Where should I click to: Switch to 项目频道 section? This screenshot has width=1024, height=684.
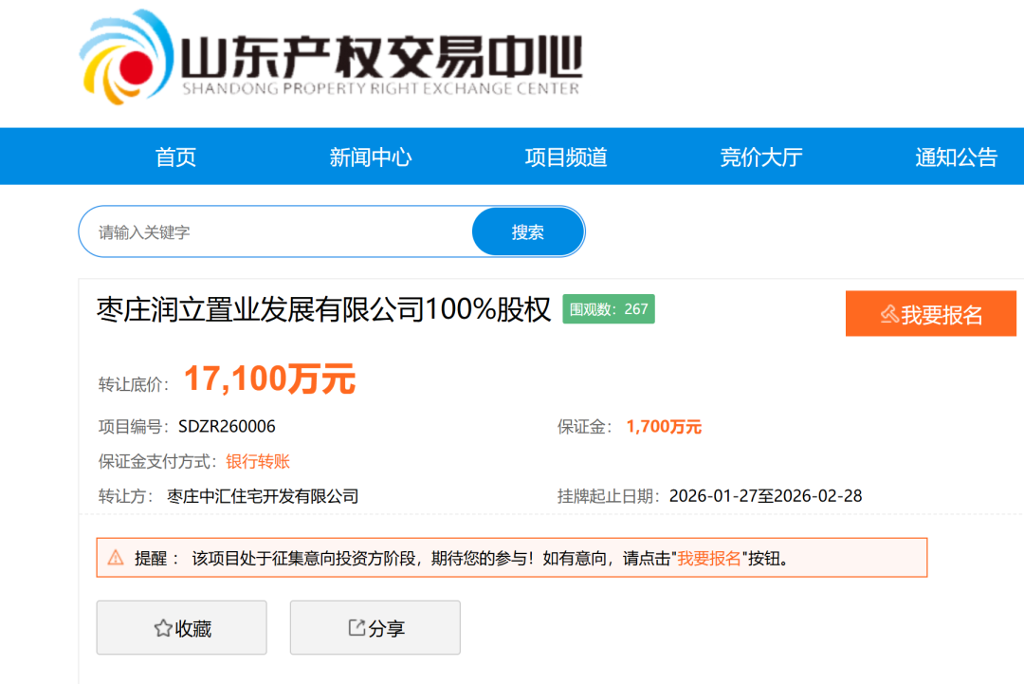(x=566, y=157)
